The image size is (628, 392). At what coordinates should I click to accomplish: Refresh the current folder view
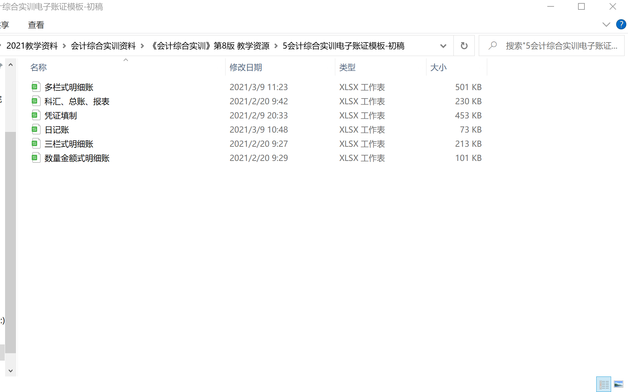[x=464, y=46]
